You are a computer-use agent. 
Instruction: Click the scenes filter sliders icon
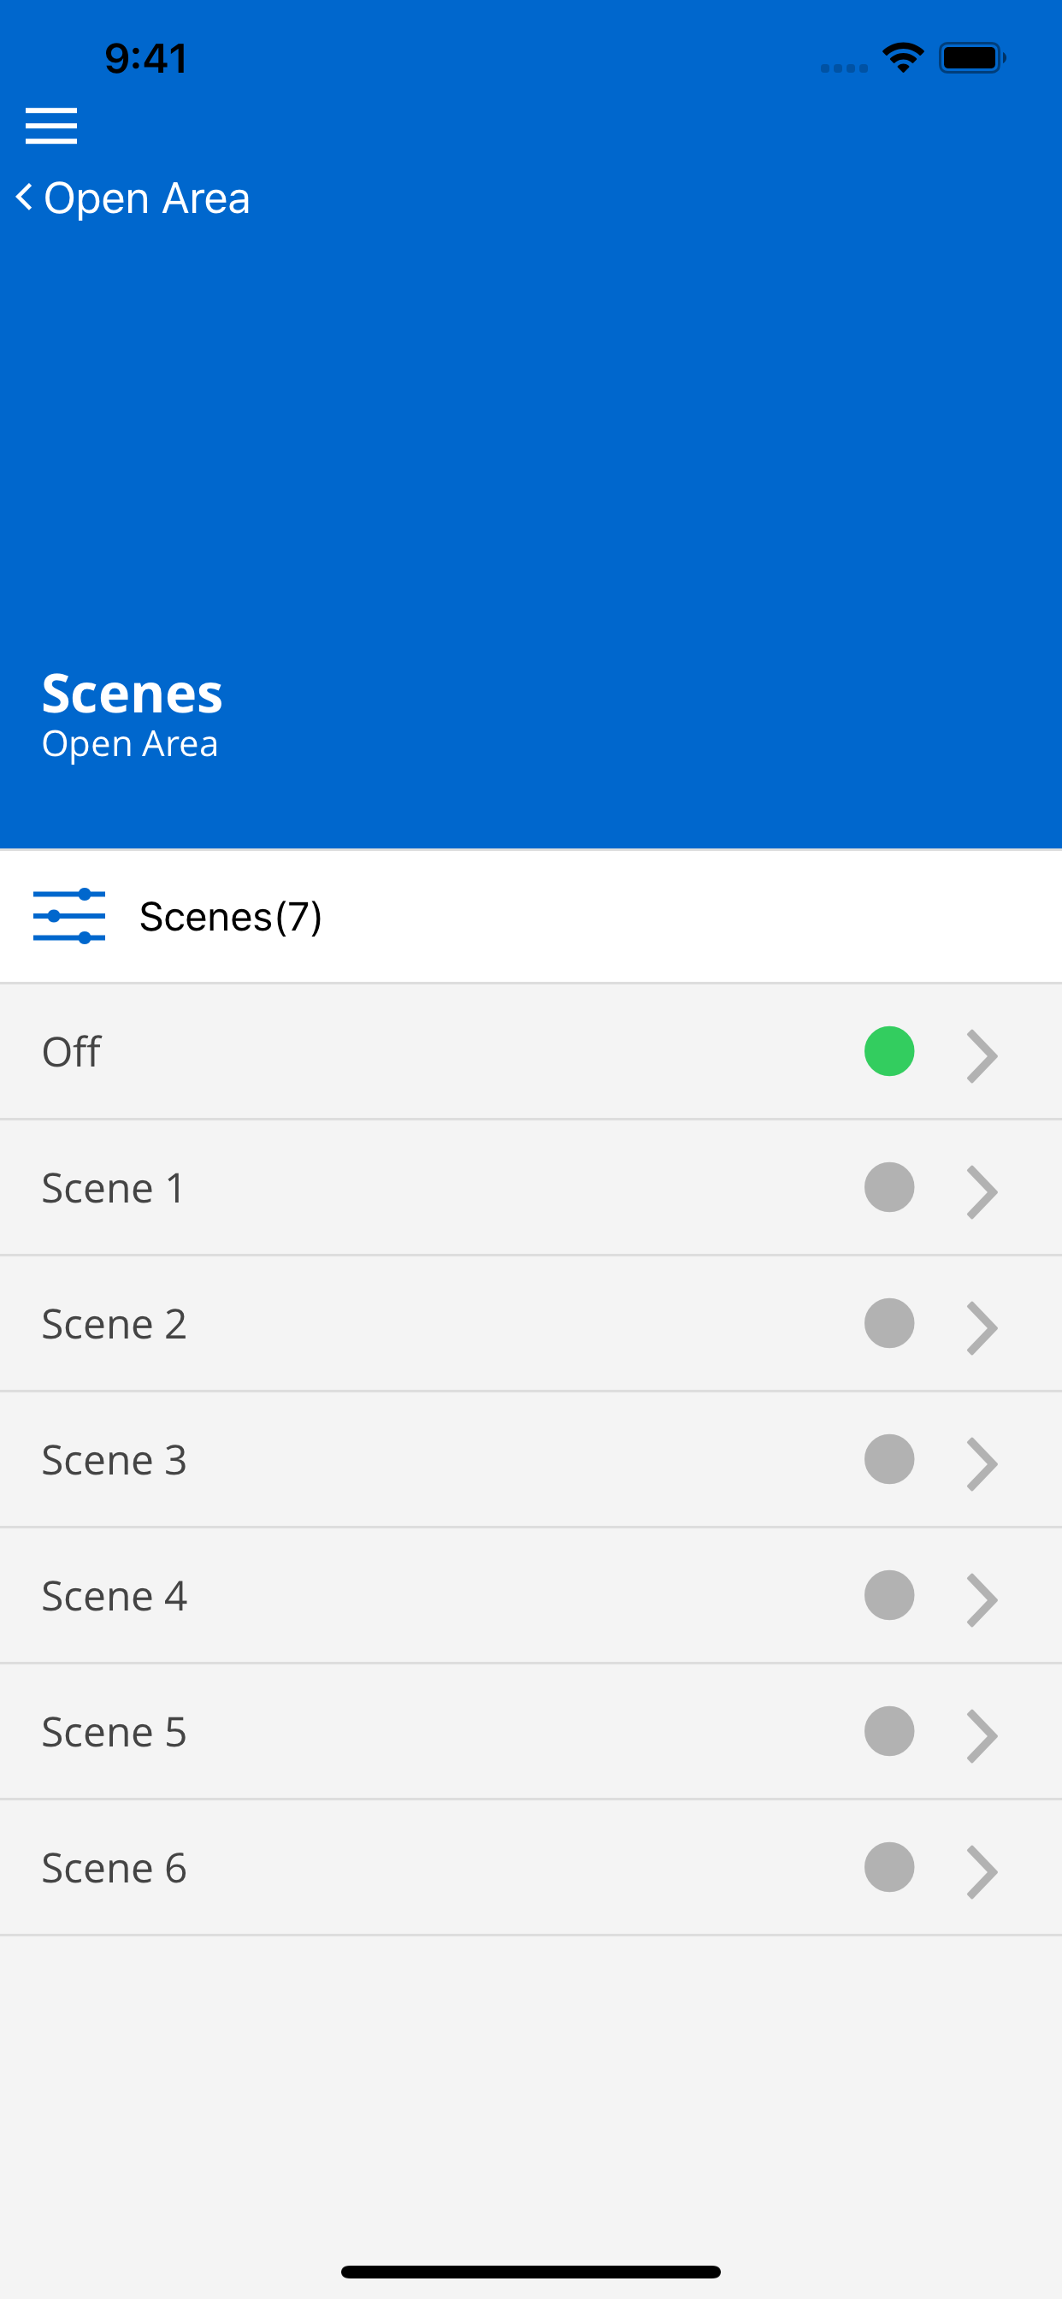68,916
